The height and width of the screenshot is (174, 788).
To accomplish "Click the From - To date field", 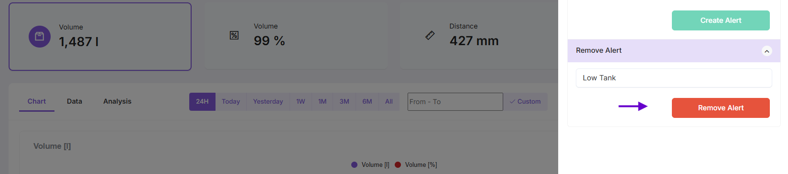I will pos(455,102).
